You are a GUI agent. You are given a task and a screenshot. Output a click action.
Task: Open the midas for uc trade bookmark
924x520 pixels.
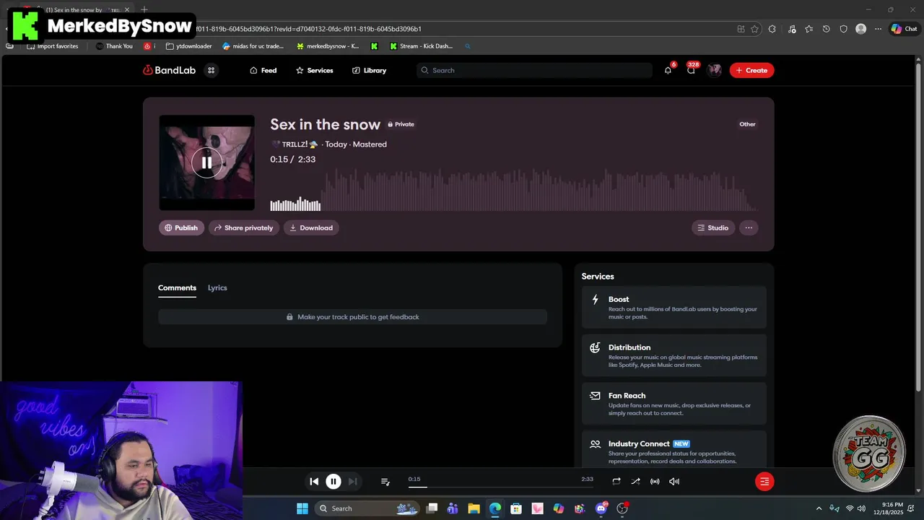pyautogui.click(x=253, y=46)
